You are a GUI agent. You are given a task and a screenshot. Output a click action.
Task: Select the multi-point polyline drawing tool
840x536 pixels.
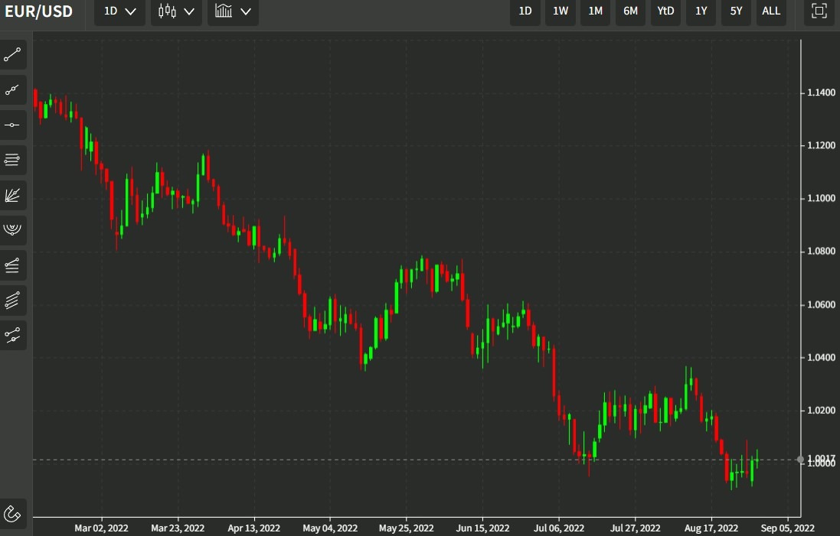point(12,90)
